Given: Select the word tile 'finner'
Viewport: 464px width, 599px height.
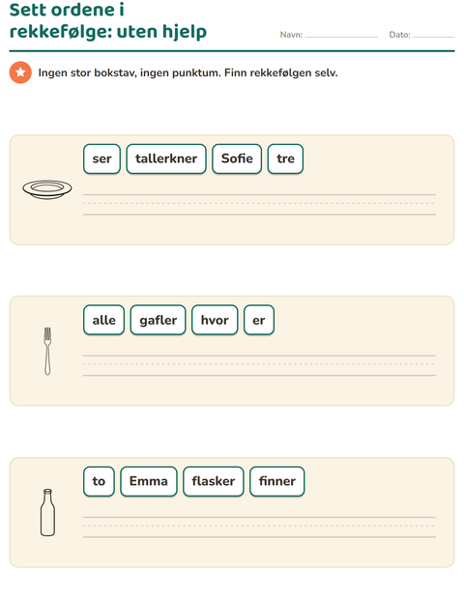Looking at the screenshot, I should point(277,481).
